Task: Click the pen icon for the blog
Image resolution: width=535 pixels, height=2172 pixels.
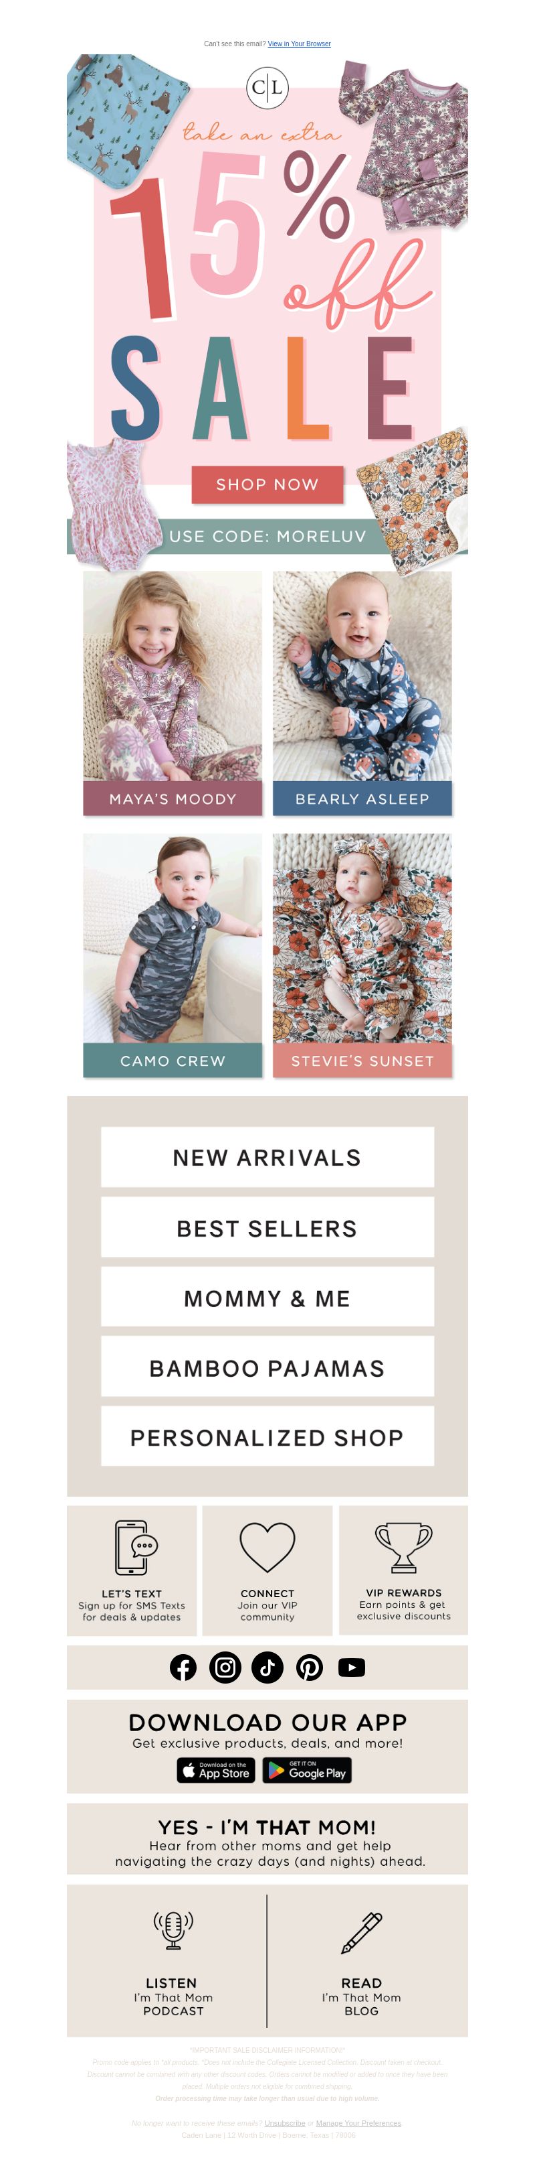Action: [x=362, y=1933]
